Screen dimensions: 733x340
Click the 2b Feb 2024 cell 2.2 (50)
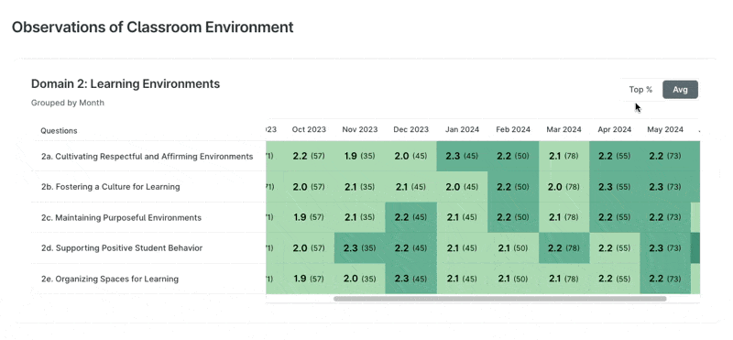[513, 187]
